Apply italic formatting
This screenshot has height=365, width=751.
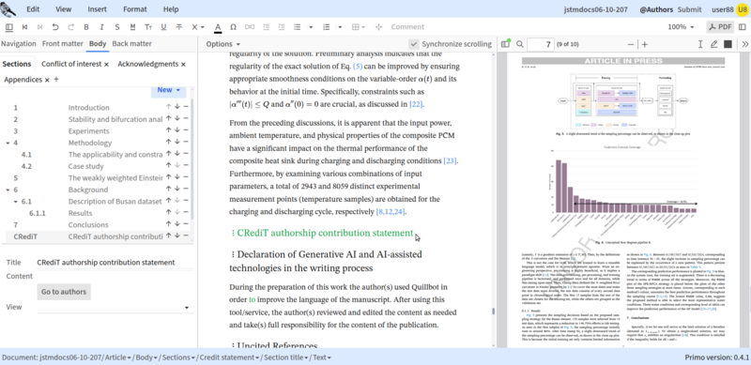tap(101, 27)
